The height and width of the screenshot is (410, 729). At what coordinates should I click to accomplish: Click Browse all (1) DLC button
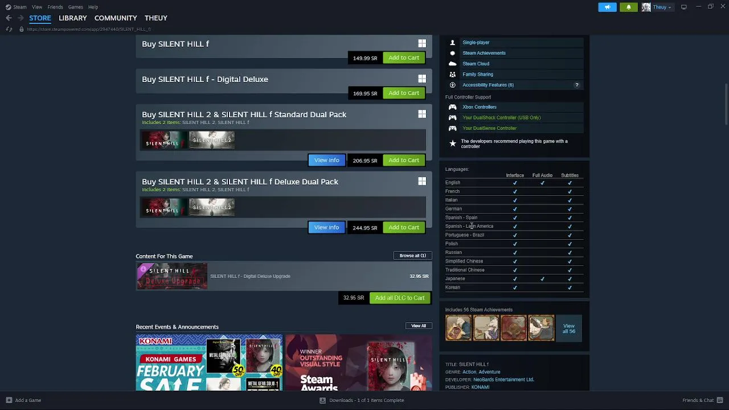pos(412,256)
